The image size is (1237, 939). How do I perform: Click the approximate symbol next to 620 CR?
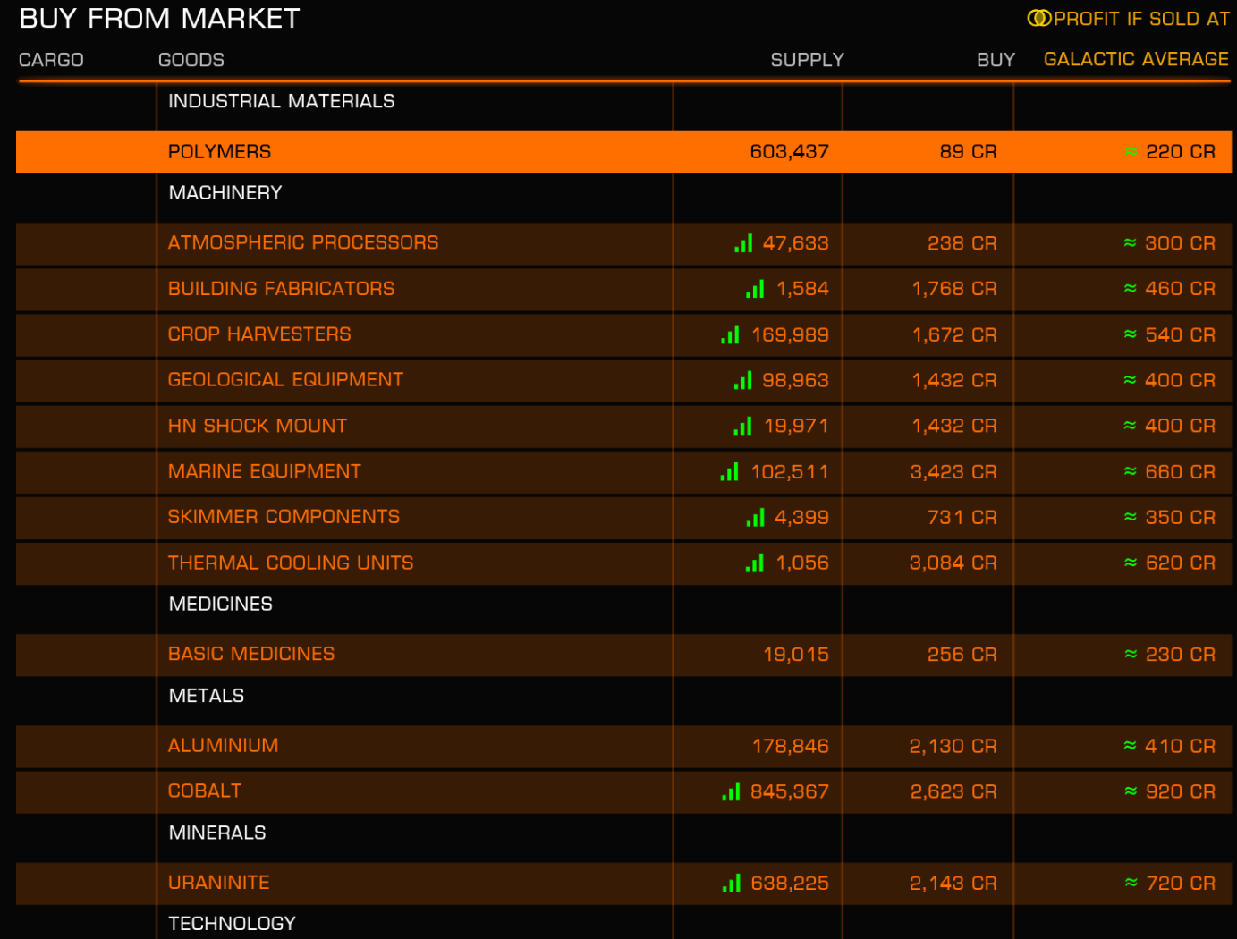[x=1131, y=562]
